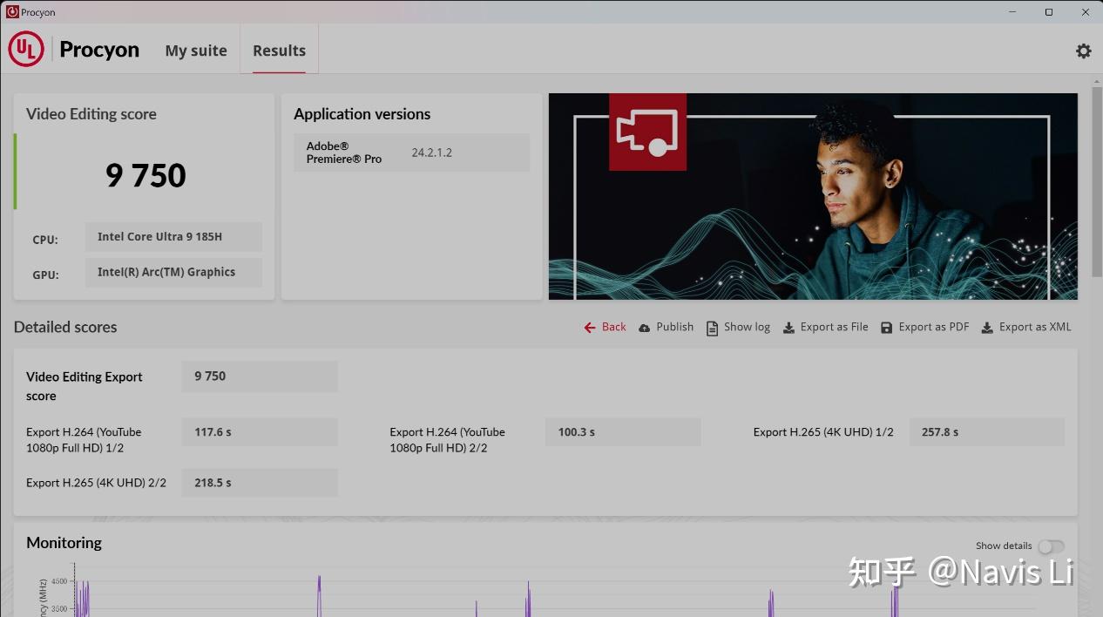Screen dimensions: 1103x617
Task: Click the Detailed scores heading
Action: point(65,327)
